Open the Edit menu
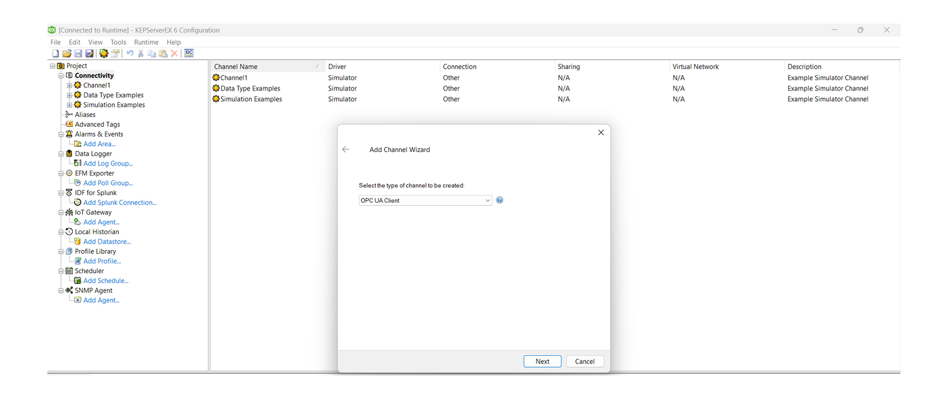The height and width of the screenshot is (399, 948). pyautogui.click(x=75, y=43)
